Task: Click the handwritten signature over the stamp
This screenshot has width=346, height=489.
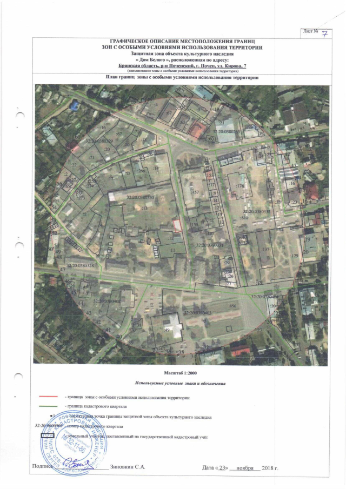Action: point(81,464)
